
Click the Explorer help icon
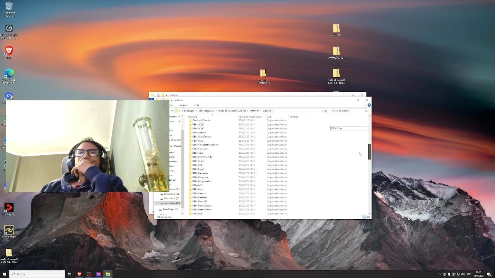tap(369, 105)
